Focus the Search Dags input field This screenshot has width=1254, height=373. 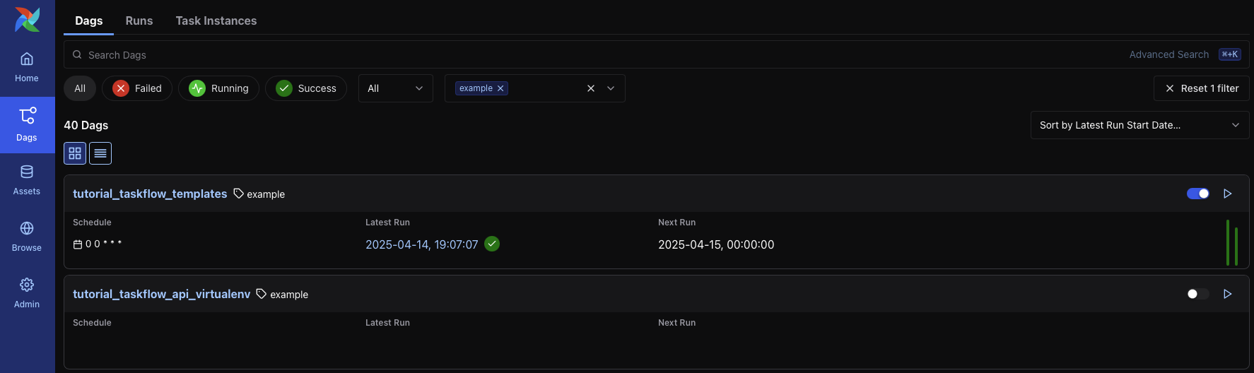click(566, 54)
